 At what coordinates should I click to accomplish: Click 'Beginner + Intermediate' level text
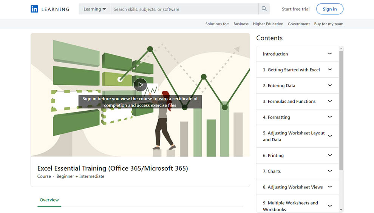pyautogui.click(x=80, y=176)
